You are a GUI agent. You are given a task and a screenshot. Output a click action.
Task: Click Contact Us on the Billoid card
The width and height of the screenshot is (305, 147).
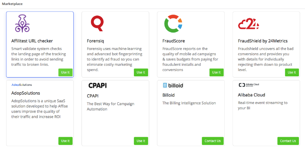point(213,141)
